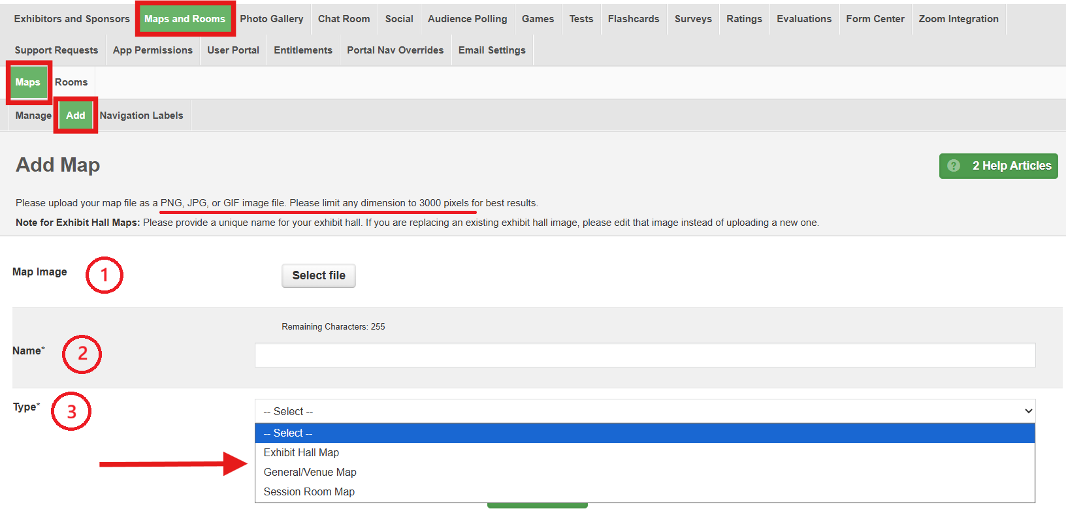Viewport: 1066px width, 513px height.
Task: Select the Add sub-tab
Action: [76, 116]
